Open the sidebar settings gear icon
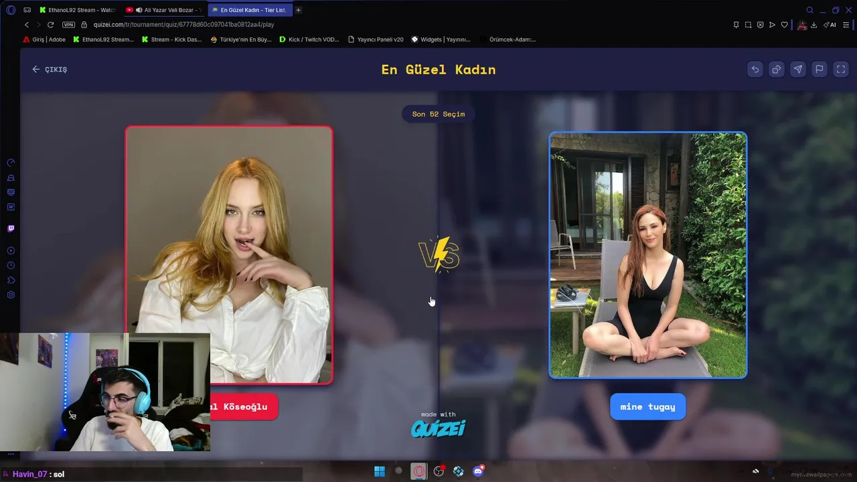This screenshot has height=482, width=857. (x=11, y=295)
